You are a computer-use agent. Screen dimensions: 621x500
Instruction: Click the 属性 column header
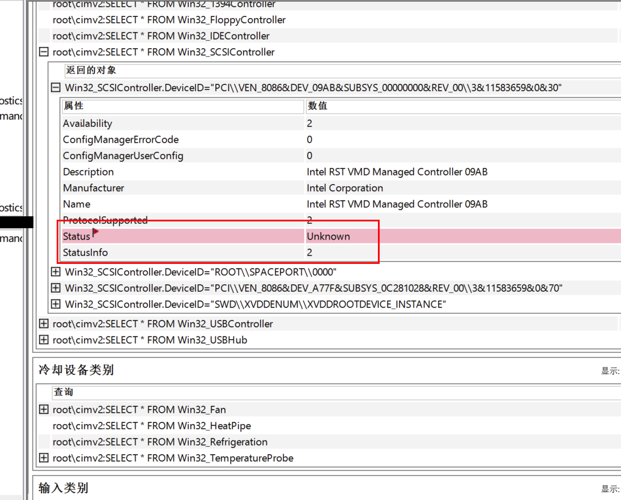pos(74,106)
